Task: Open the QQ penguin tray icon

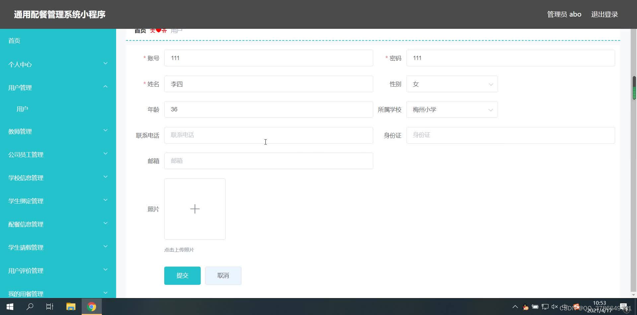Action: click(526, 307)
